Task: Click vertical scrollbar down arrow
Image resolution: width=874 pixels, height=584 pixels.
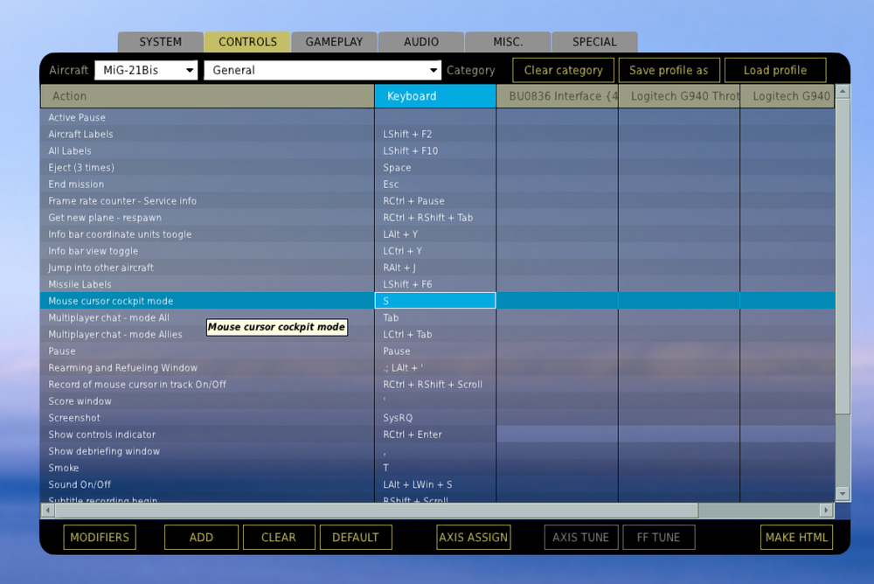Action: pos(843,494)
